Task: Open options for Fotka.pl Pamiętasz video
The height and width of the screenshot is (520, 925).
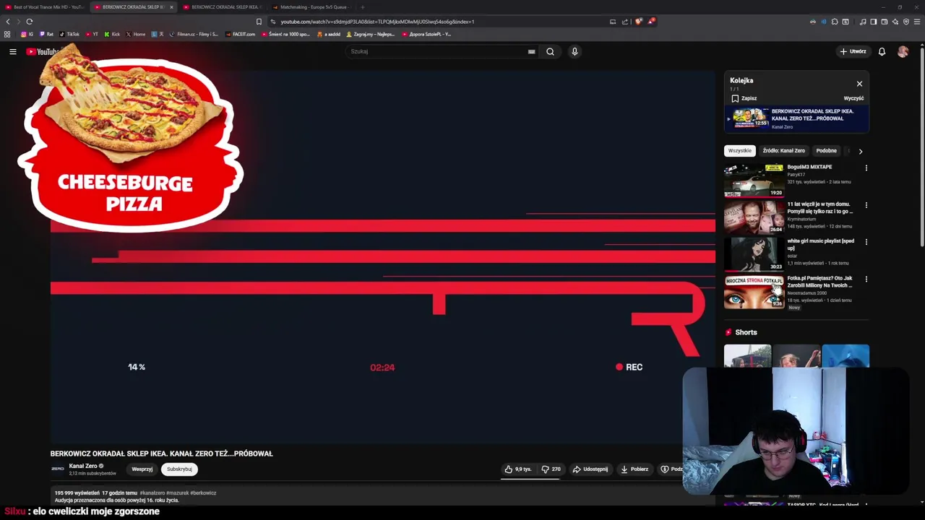Action: [866, 279]
